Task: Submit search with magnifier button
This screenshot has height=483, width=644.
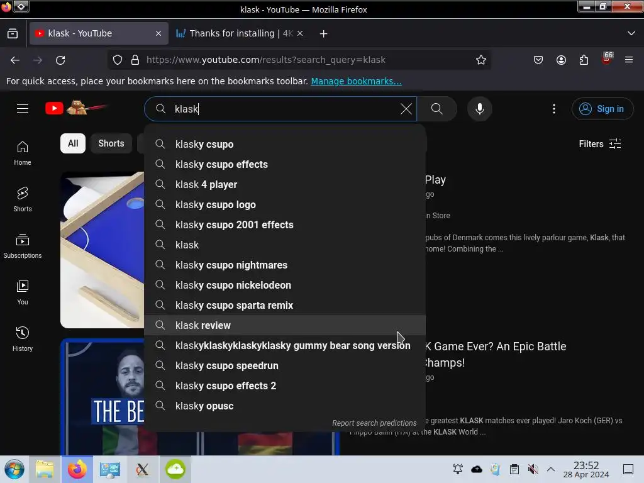Action: tap(437, 109)
